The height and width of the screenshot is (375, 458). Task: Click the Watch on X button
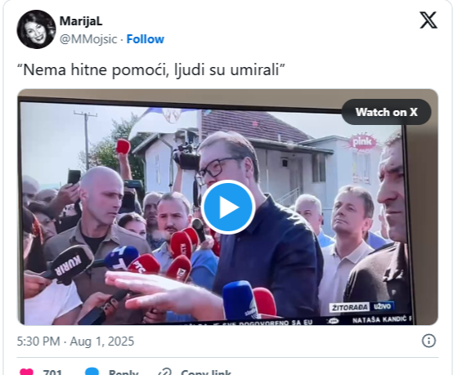point(386,112)
